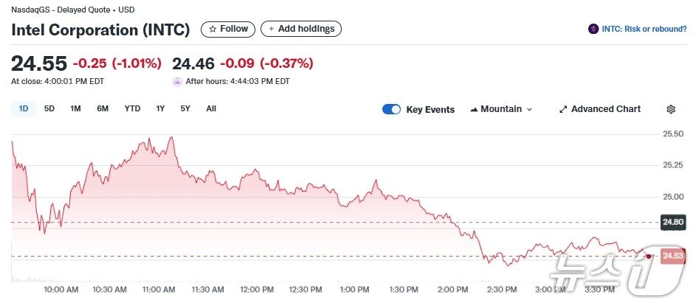Select the 1Y time range

click(160, 109)
